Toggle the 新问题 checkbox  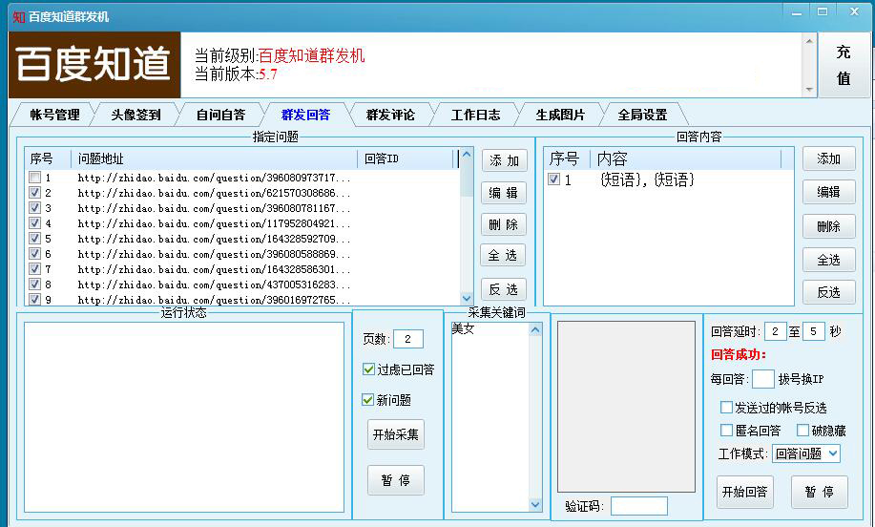(367, 400)
